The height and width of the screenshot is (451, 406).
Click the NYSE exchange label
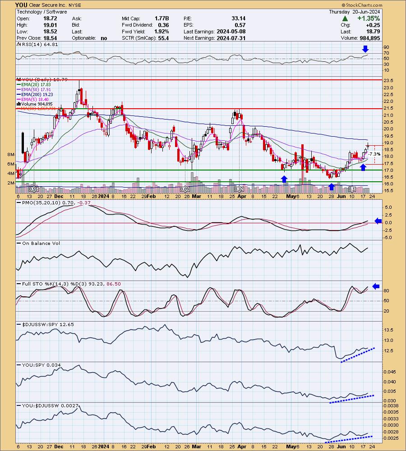click(75, 5)
